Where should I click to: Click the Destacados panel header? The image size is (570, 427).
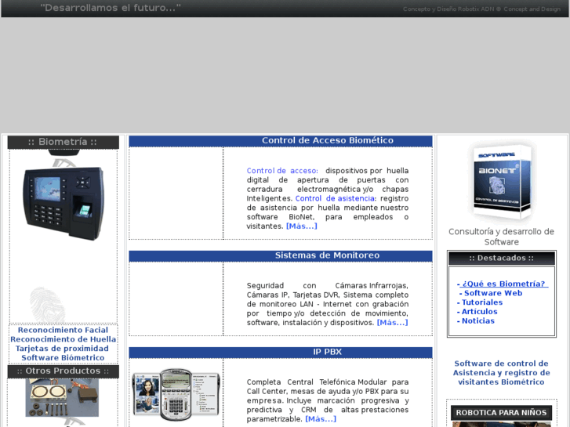tap(501, 258)
